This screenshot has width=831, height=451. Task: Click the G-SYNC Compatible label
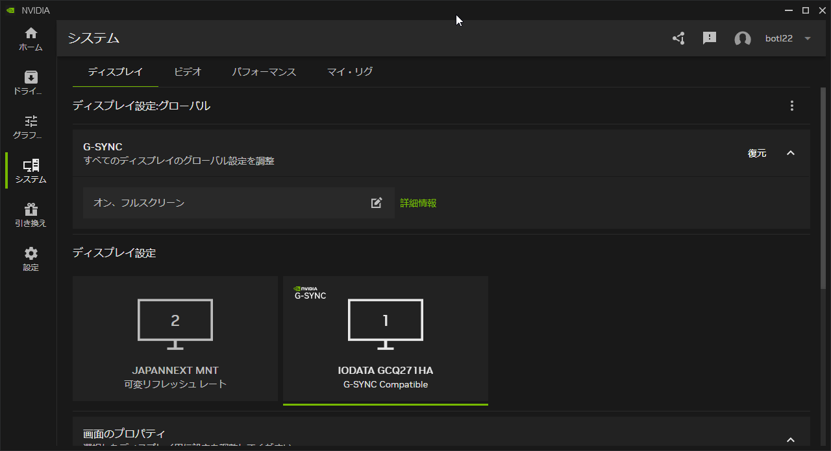tap(386, 384)
